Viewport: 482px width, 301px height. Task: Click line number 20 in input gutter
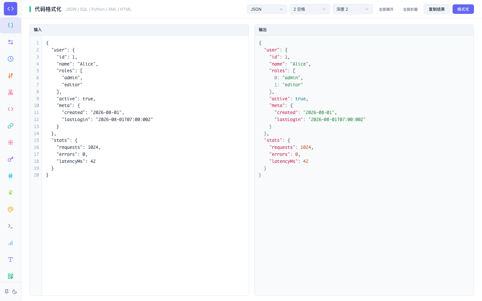tap(36, 175)
